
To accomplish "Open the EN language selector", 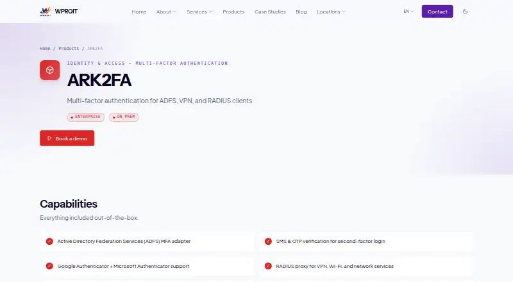I will point(408,12).
